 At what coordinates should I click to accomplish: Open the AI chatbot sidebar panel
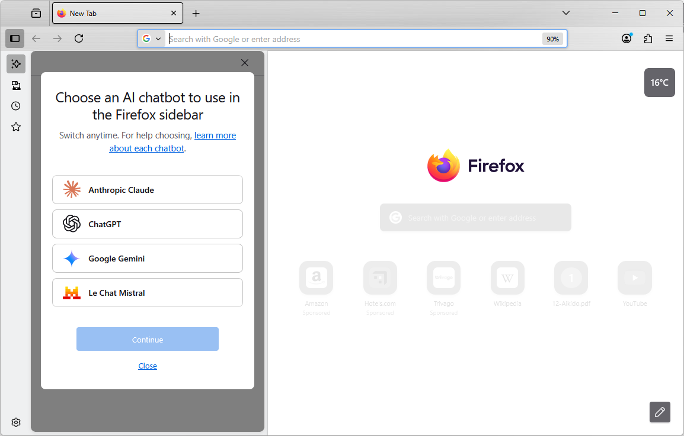(16, 64)
